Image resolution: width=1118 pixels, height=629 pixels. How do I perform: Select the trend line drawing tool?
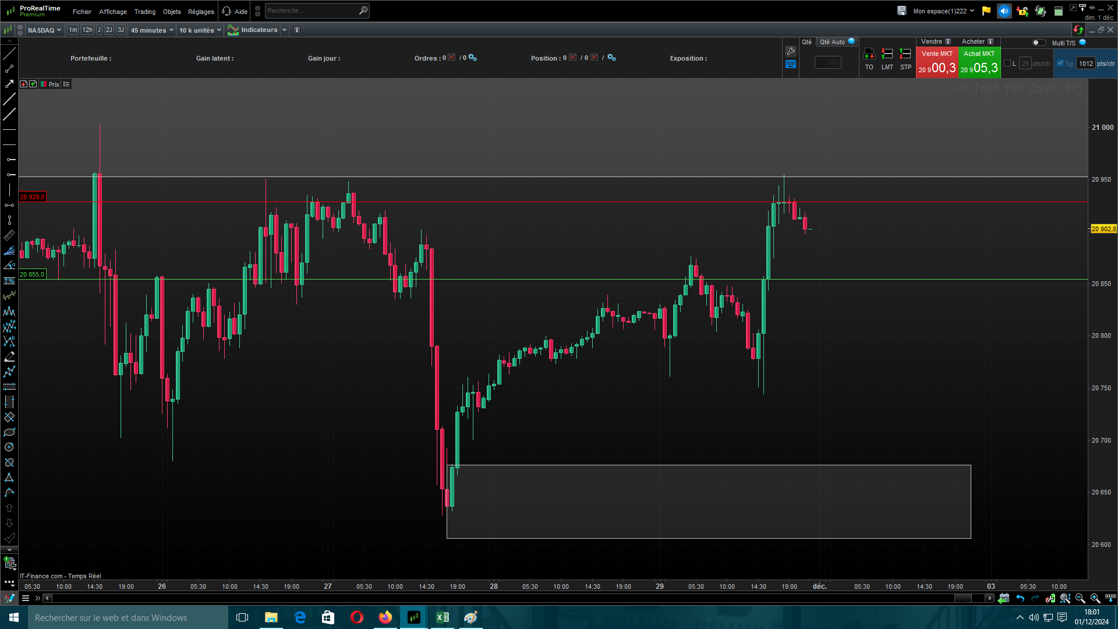tap(9, 54)
